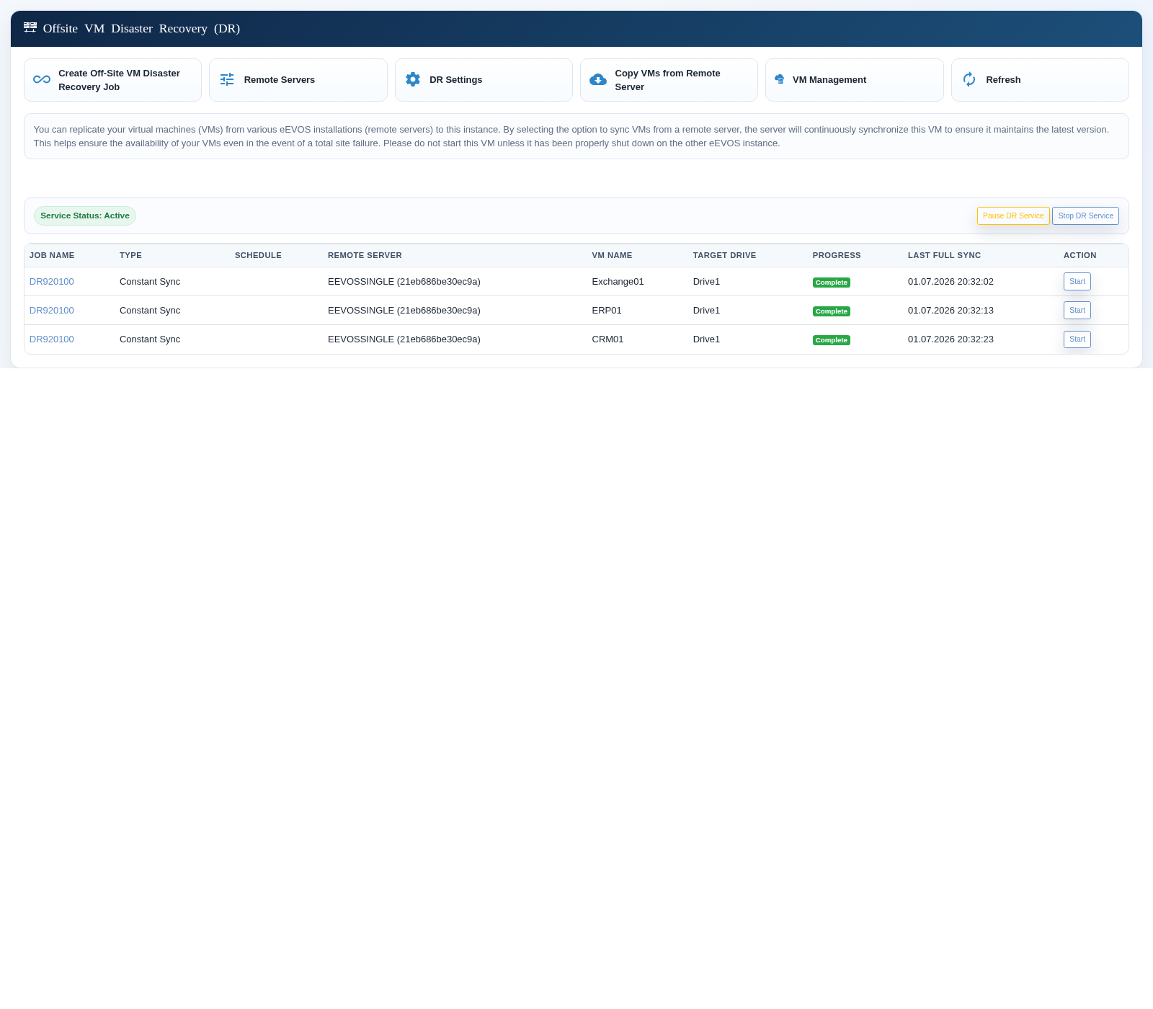Click sync time 01.07.2026 20:32:23

pyautogui.click(x=951, y=339)
